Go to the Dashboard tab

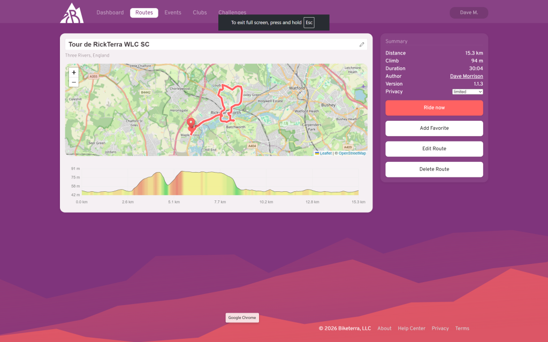(x=110, y=12)
